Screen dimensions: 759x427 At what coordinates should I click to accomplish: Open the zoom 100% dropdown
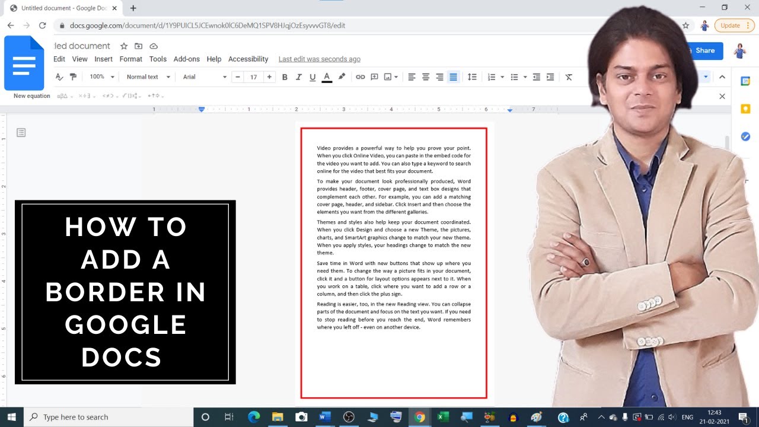coord(101,77)
